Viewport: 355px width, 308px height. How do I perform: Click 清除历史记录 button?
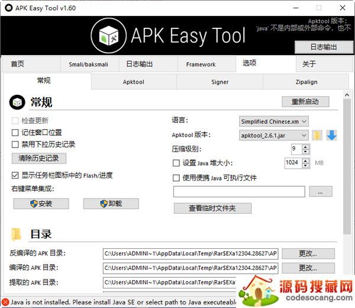point(39,158)
